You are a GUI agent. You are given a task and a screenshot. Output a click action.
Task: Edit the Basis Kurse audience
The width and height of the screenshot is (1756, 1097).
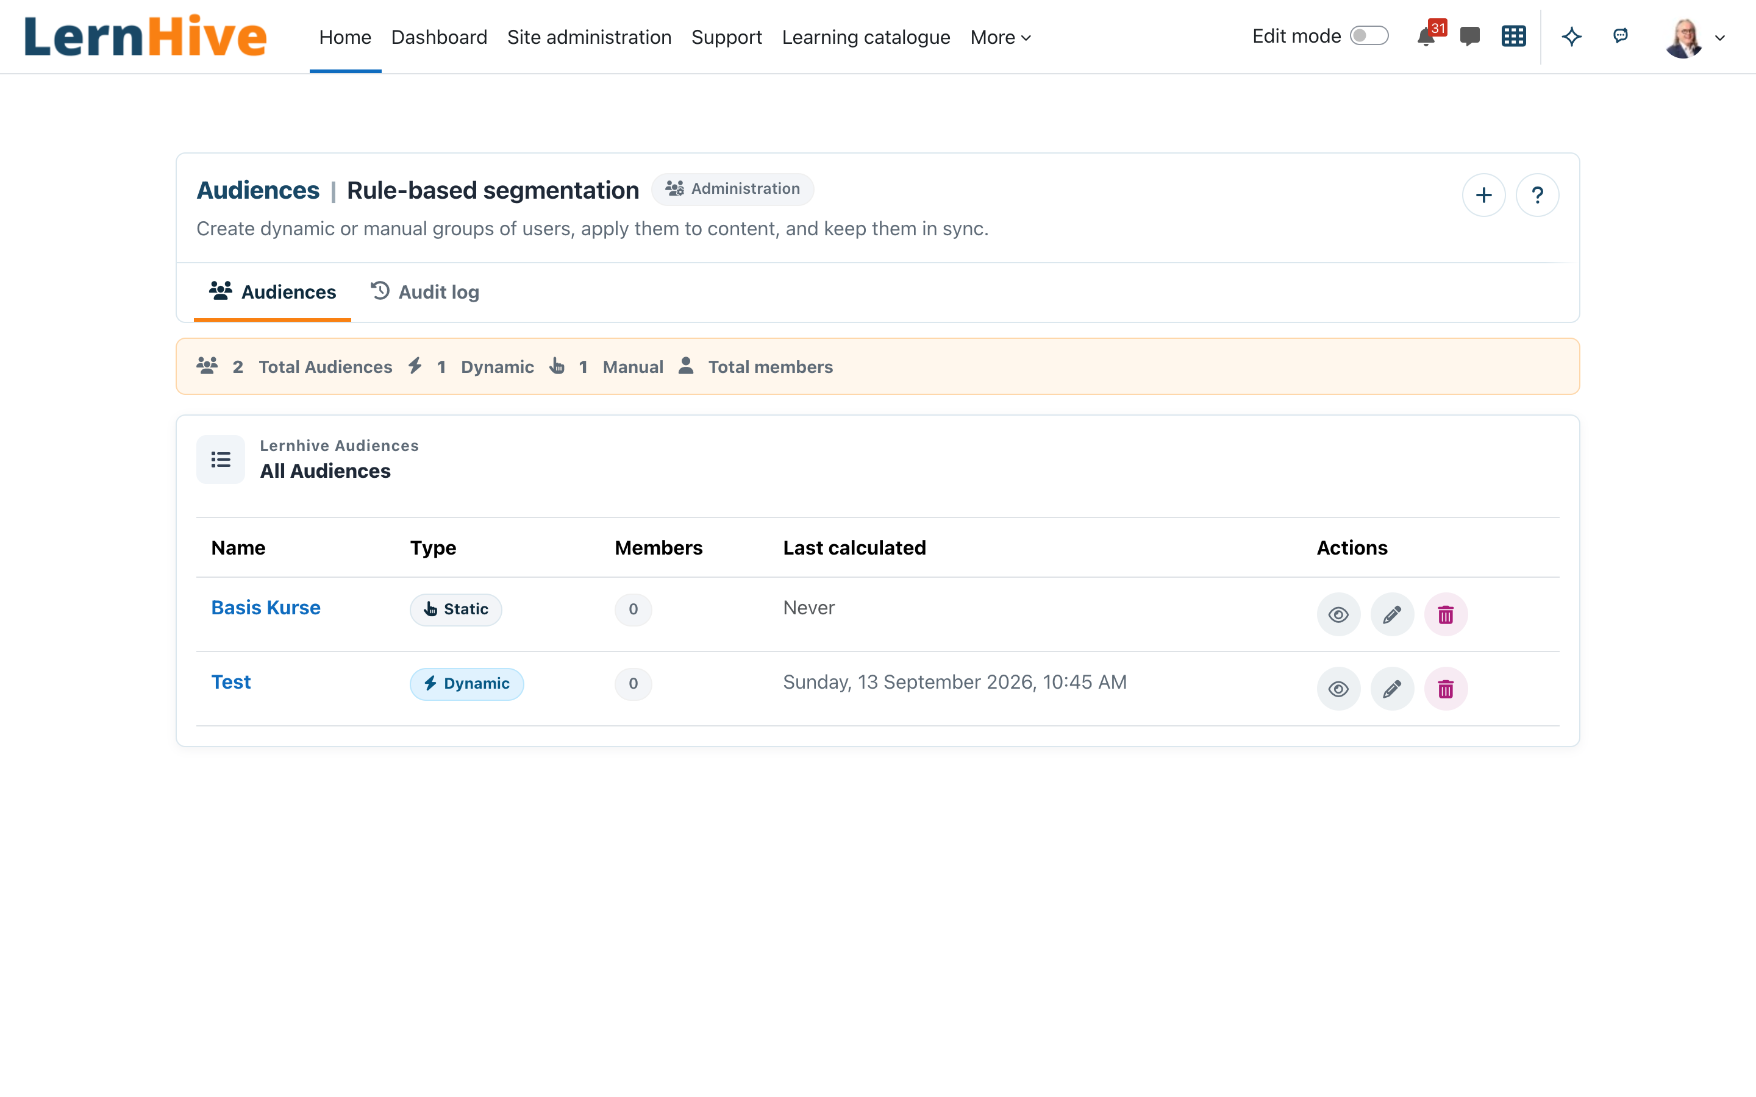coord(1393,614)
